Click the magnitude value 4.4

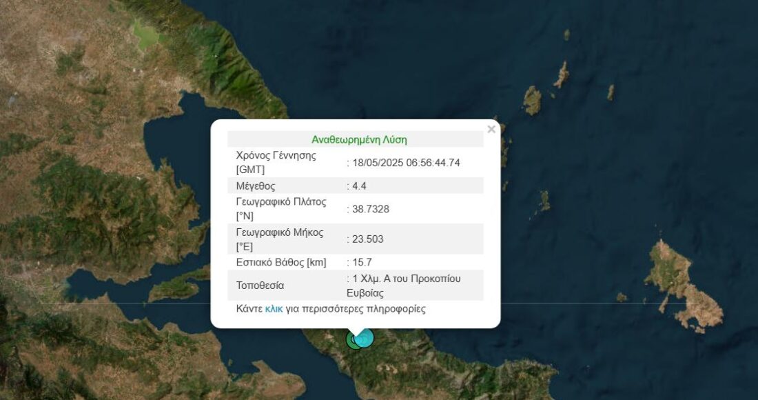360,186
